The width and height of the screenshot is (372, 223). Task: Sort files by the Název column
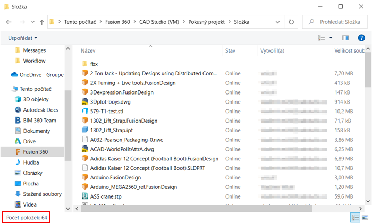(x=88, y=51)
